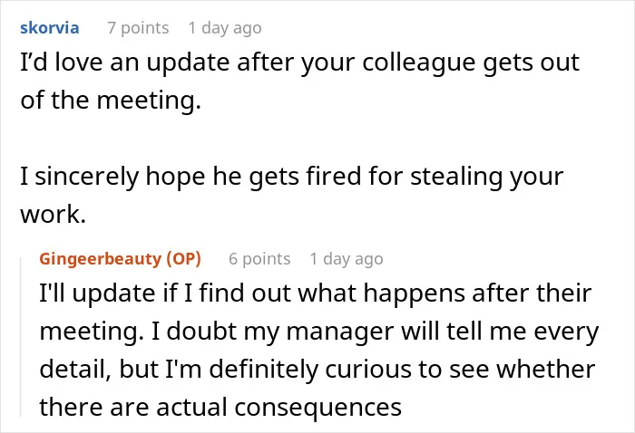Click the word "meeting." ending the first paragraph
The image size is (635, 433).
click(x=149, y=101)
